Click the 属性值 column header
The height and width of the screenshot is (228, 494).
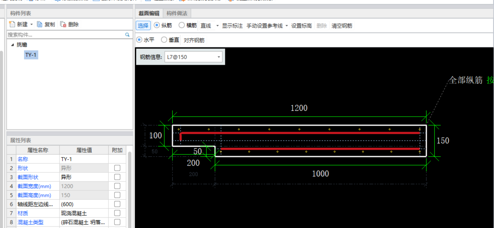(84, 150)
